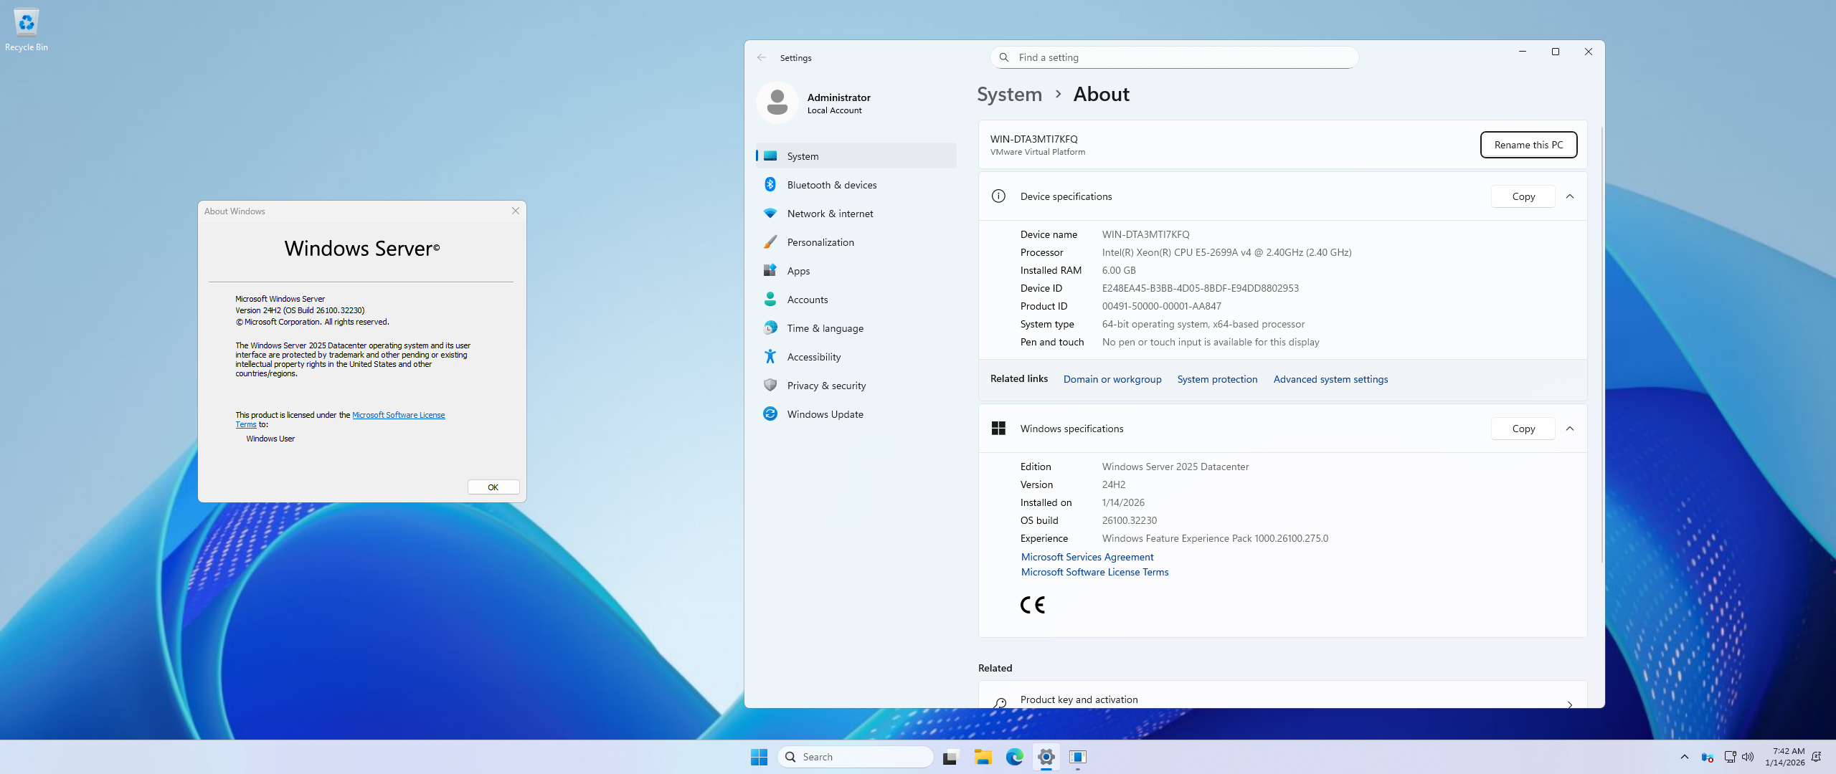Select Apps in the settings sidebar

click(798, 271)
